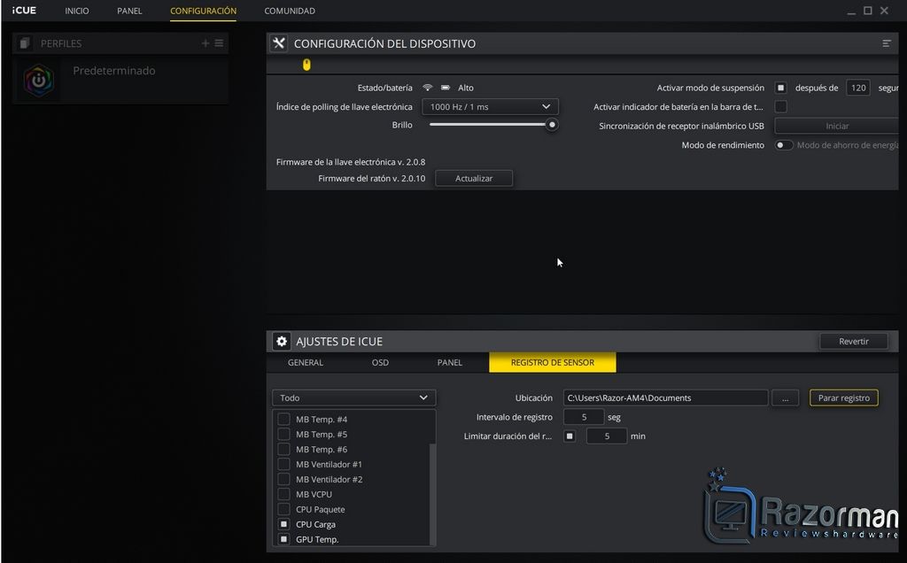The image size is (907, 563).
Task: Check MB Temp. #4 sensor
Action: tap(283, 419)
